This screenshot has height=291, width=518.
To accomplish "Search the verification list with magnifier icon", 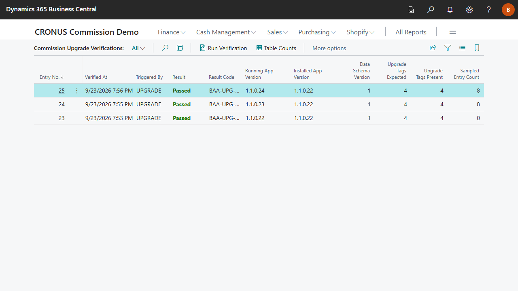I will (165, 48).
